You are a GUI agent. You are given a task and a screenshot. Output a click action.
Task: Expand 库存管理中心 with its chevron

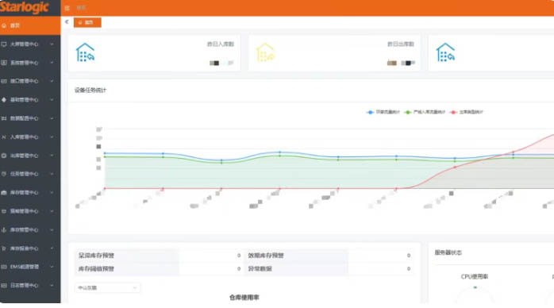[52, 192]
